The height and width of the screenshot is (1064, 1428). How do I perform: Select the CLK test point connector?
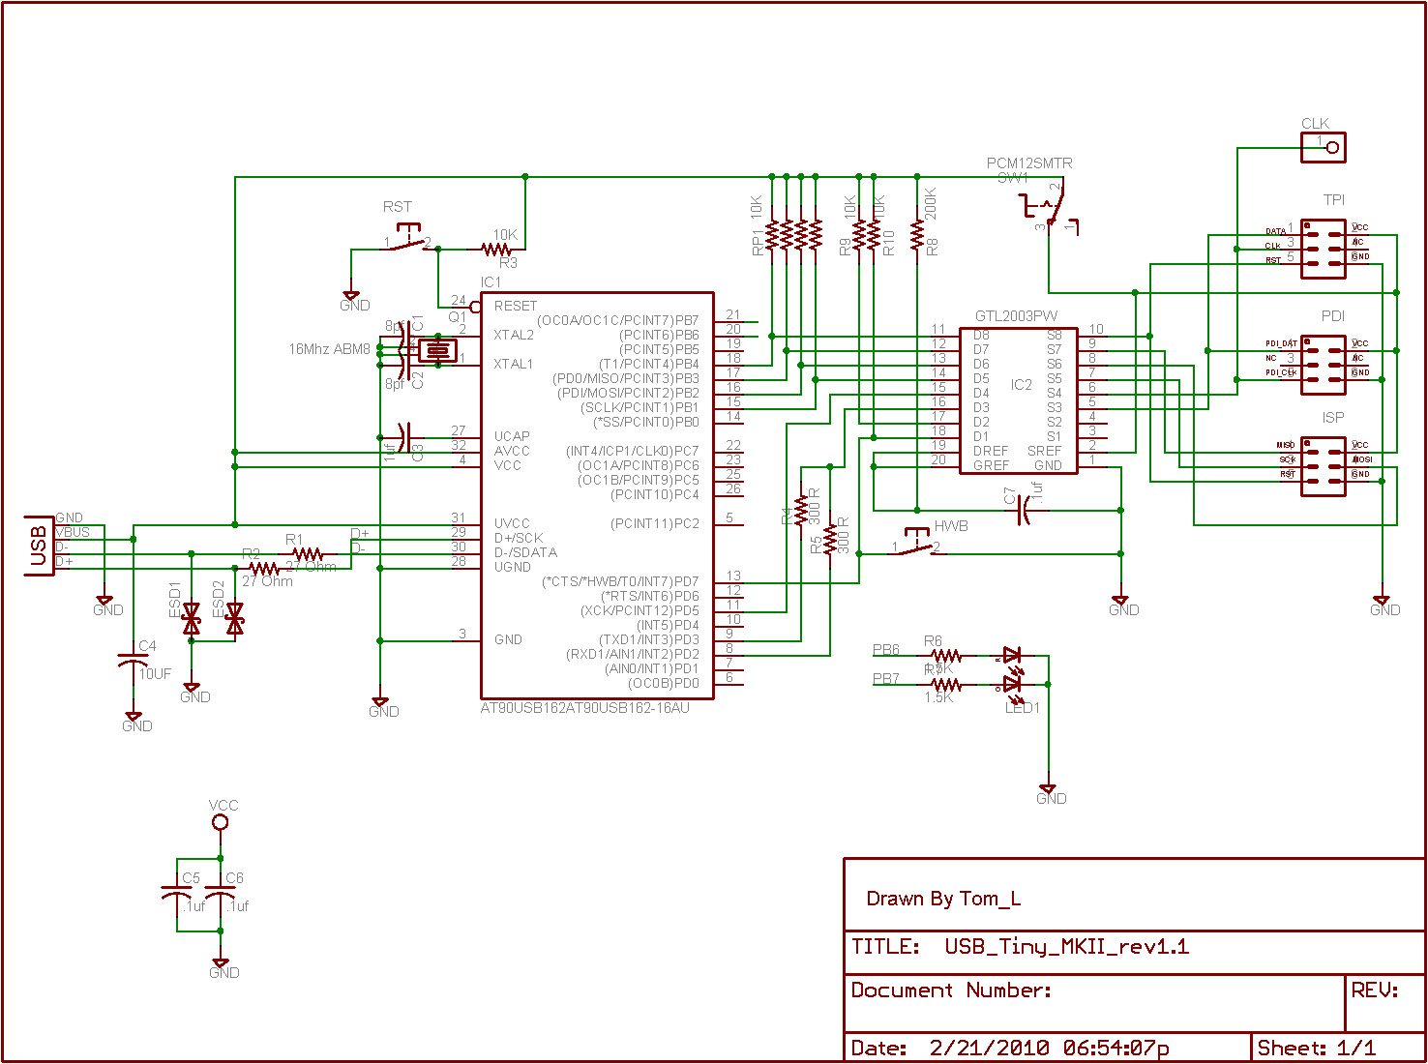click(x=1323, y=147)
